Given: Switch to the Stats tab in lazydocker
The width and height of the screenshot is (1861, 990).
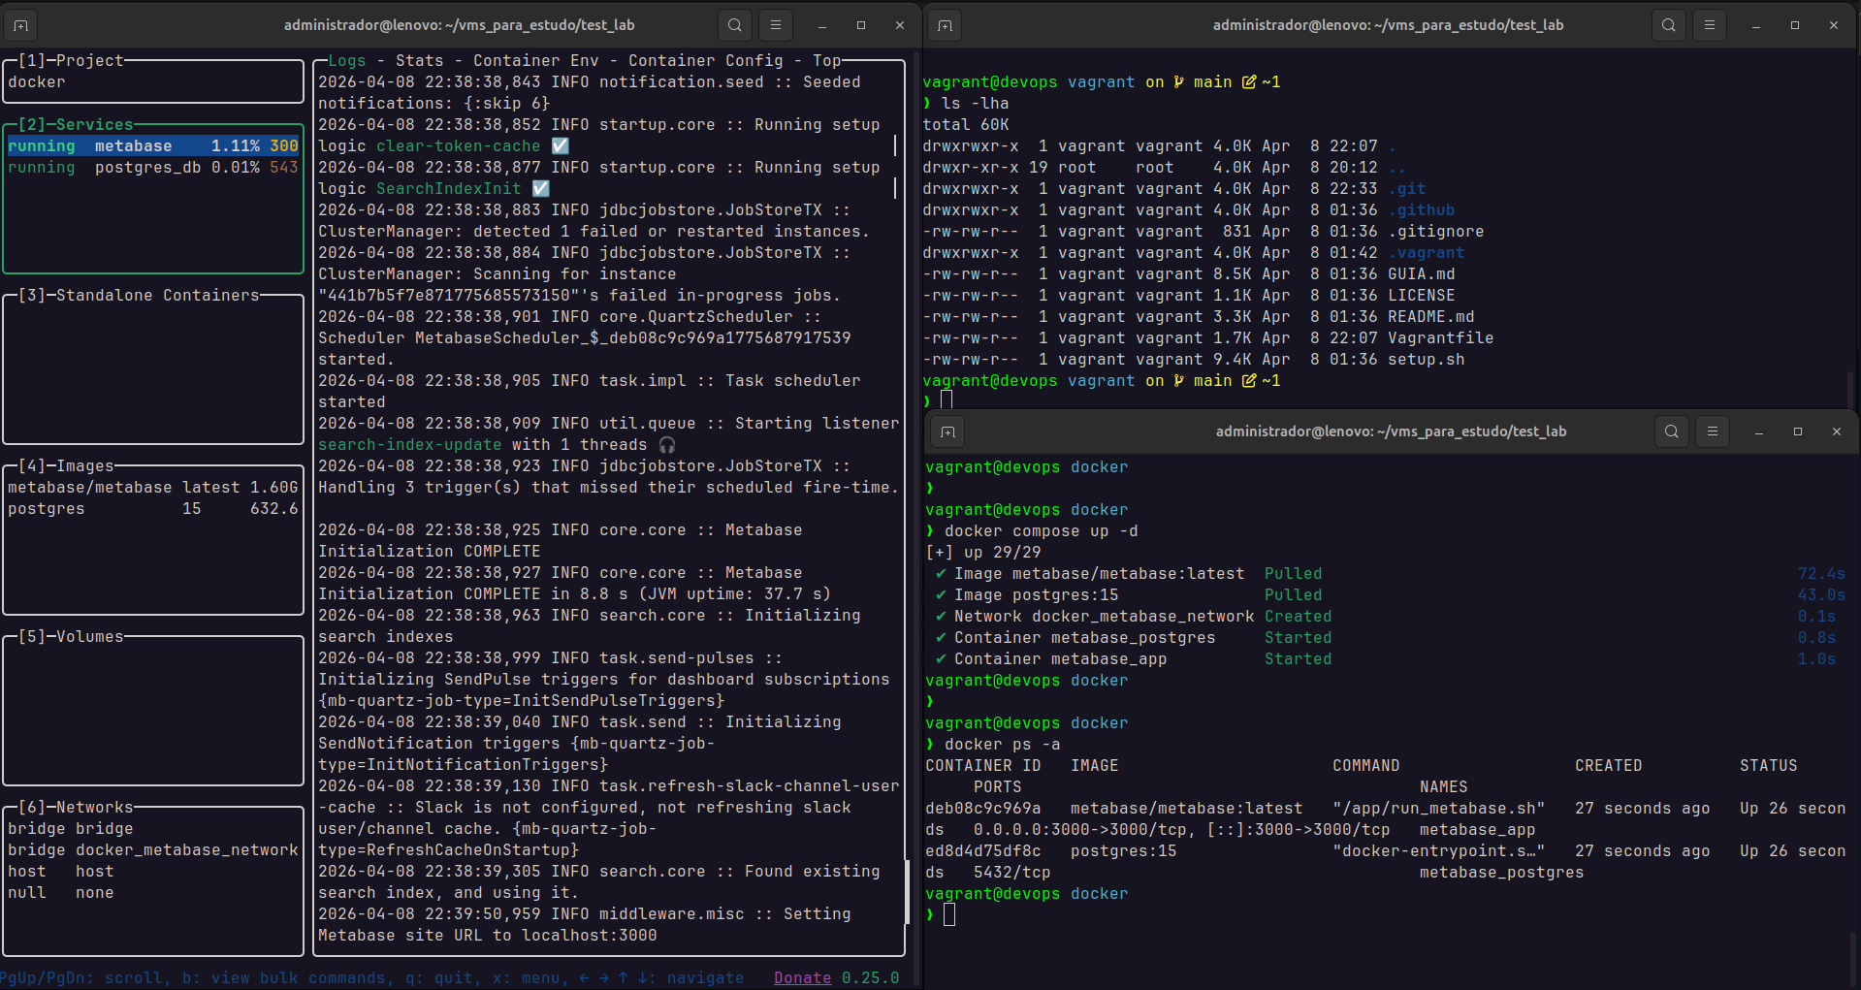Looking at the screenshot, I should point(419,60).
